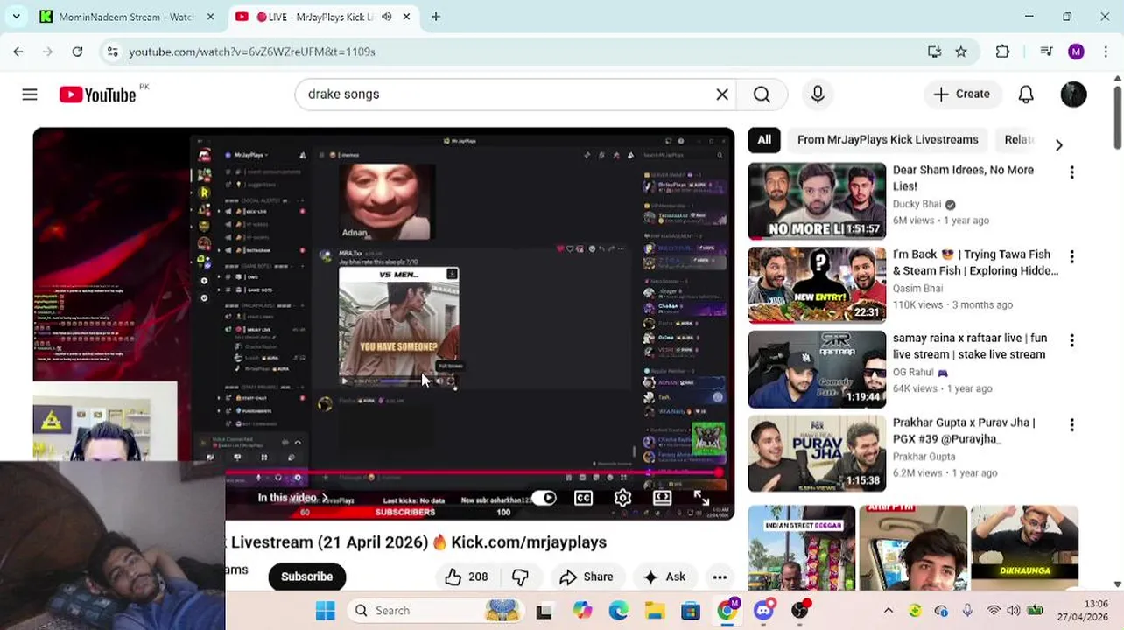This screenshot has width=1124, height=630.
Task: Share the video
Action: pos(587,577)
